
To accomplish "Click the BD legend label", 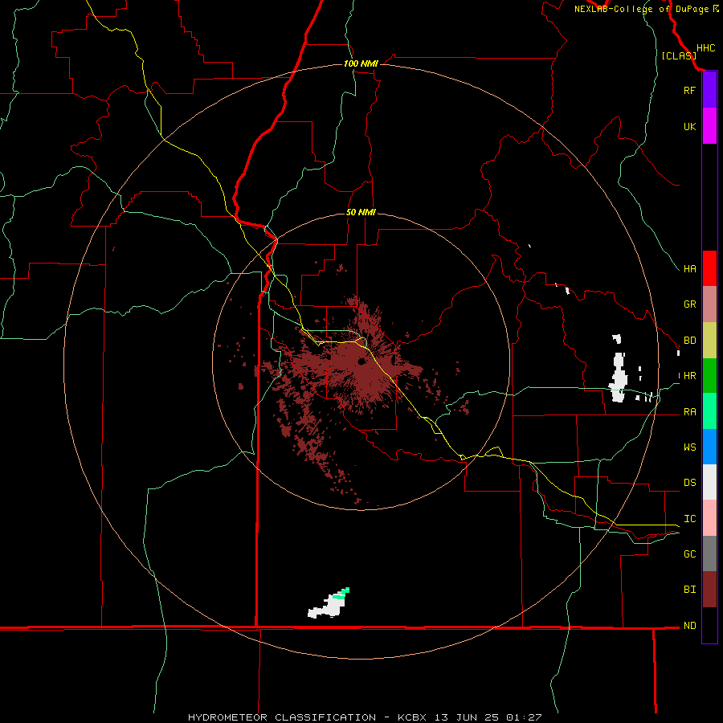I will pos(689,341).
